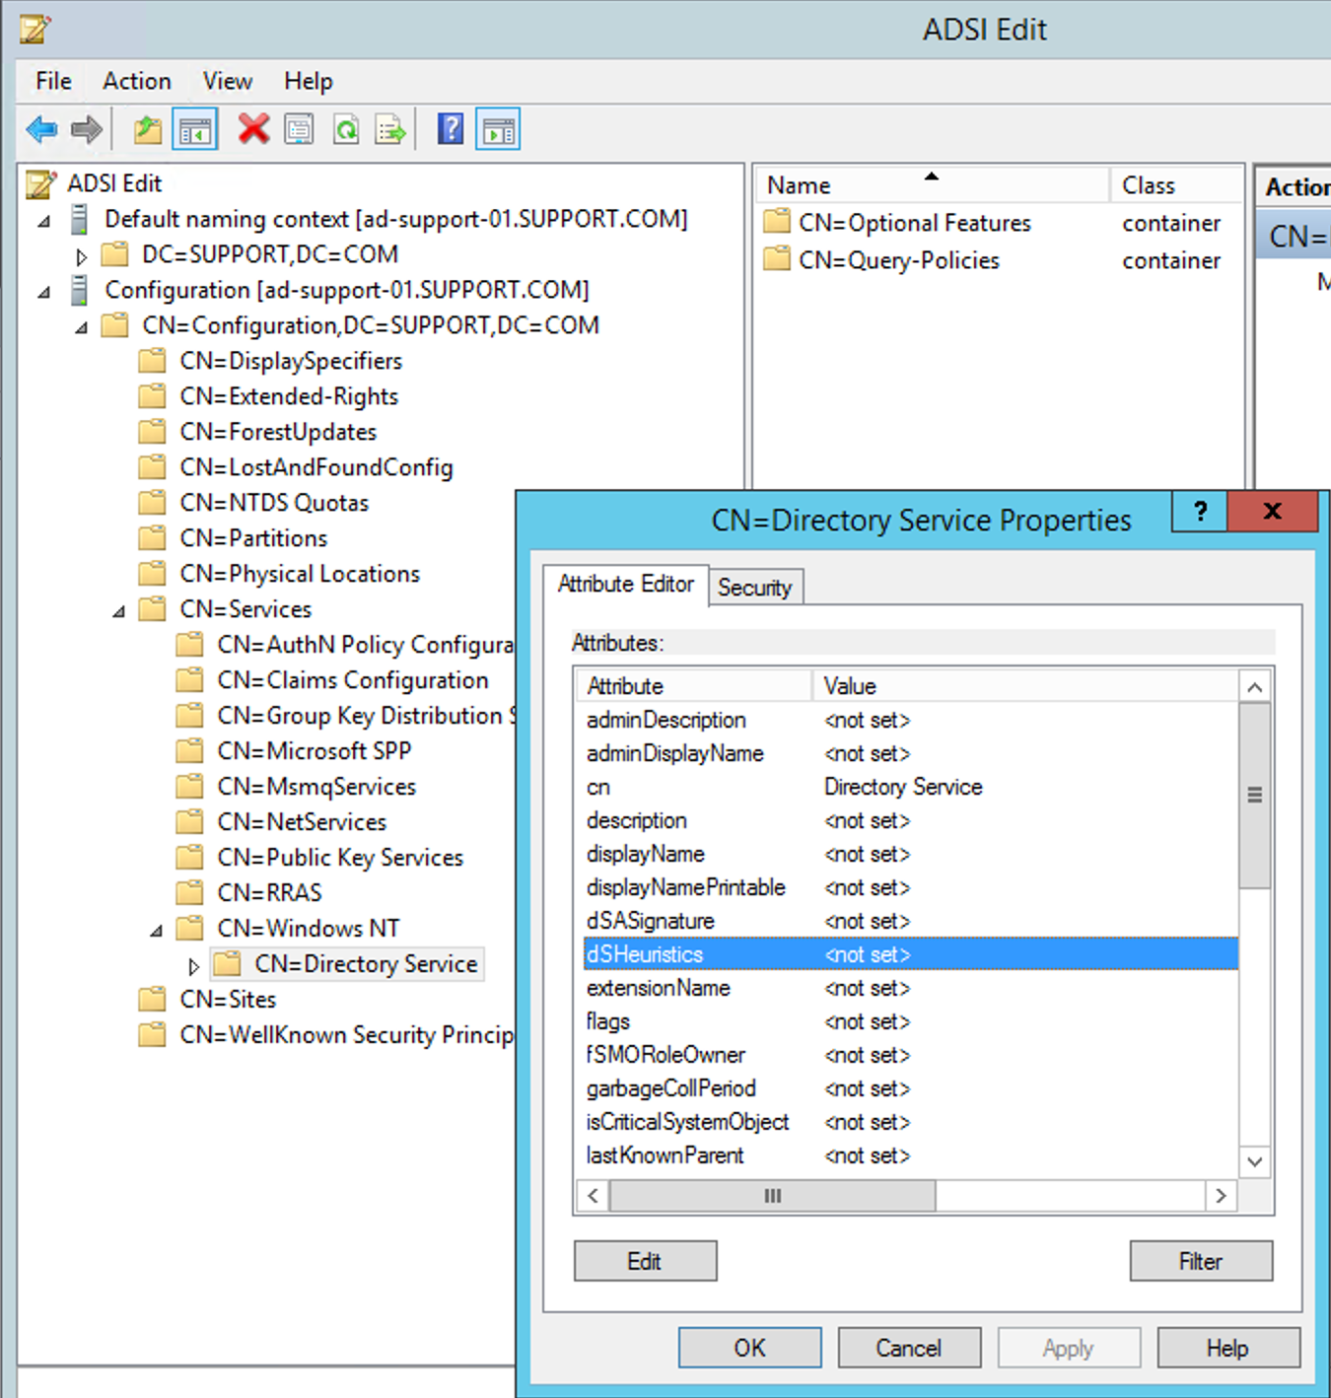This screenshot has height=1398, width=1331.
Task: Select the garbageCollPeriod attribute row
Action: pos(671,1088)
